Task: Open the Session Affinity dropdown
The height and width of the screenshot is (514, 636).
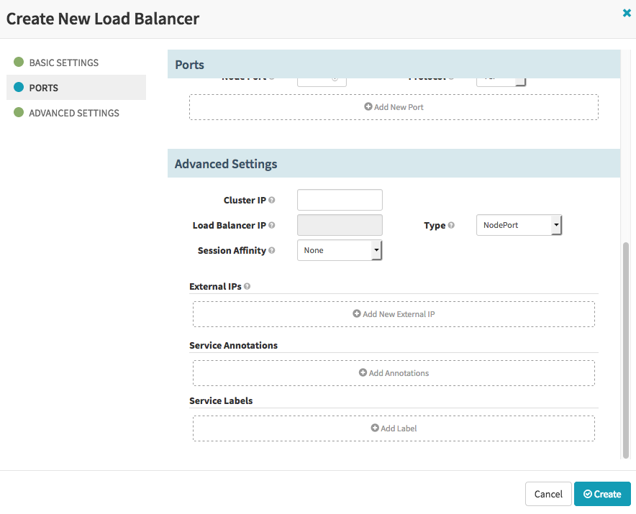Action: [x=340, y=250]
